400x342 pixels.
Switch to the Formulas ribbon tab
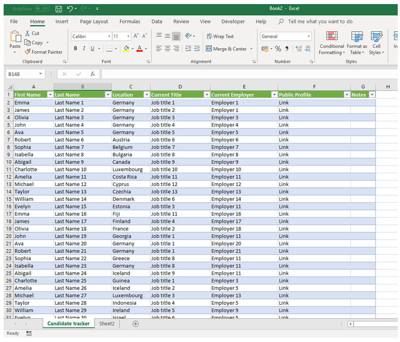[130, 21]
